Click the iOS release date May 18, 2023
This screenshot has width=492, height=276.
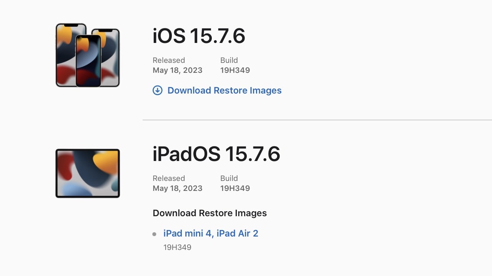point(177,70)
